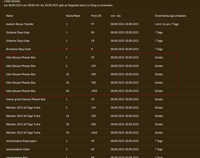200x158 pixels.
Task: Select 'verschiedene Hüte+' name cell
Action: 18,149
